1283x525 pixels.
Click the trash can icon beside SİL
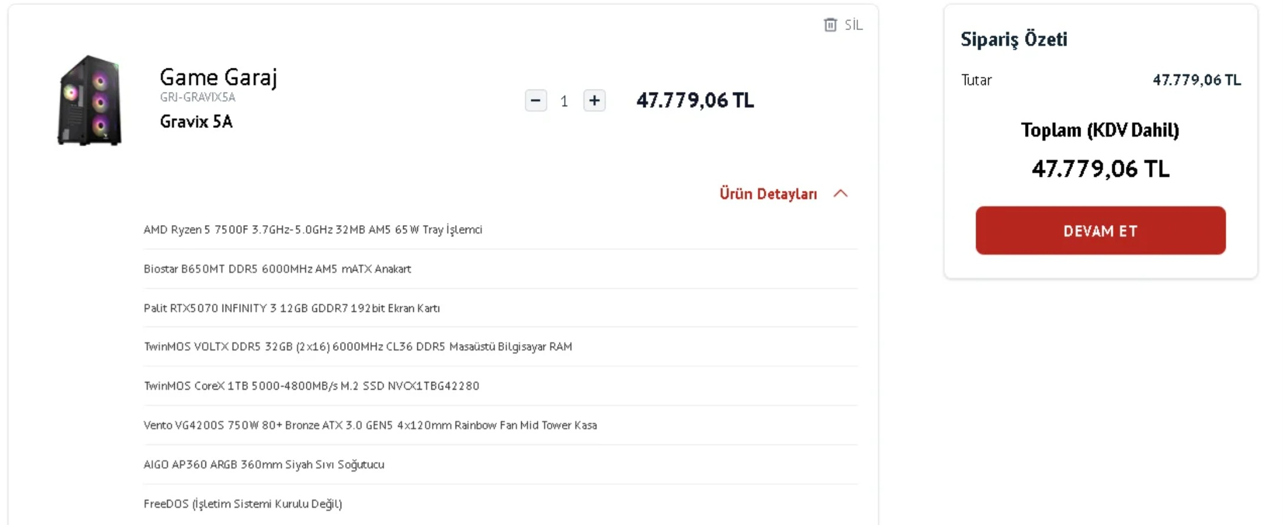coord(830,25)
